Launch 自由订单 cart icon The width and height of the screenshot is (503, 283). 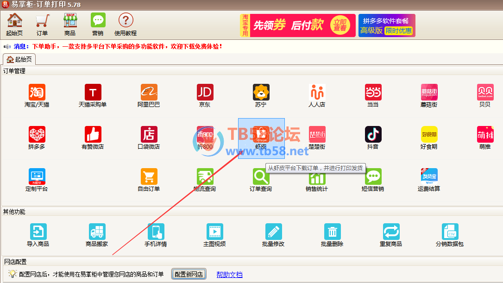pyautogui.click(x=149, y=180)
